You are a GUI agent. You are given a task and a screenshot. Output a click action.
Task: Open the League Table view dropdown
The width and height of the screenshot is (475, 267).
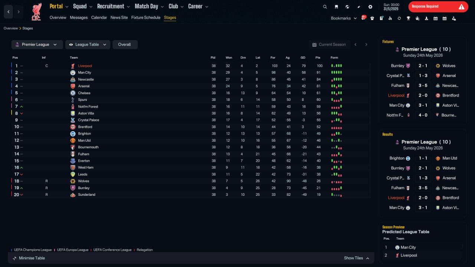(88, 44)
